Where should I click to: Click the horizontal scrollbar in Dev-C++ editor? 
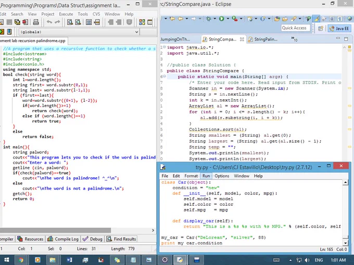coord(55,230)
